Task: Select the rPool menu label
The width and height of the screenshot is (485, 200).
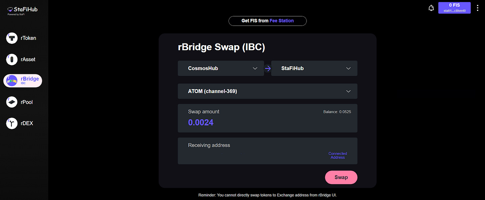Action: tap(27, 102)
